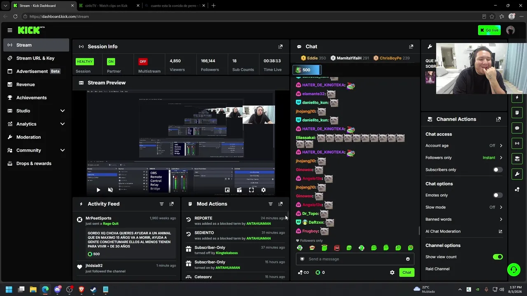This screenshot has height=296, width=527.
Task: Open the Achievements page
Action: coord(36,97)
